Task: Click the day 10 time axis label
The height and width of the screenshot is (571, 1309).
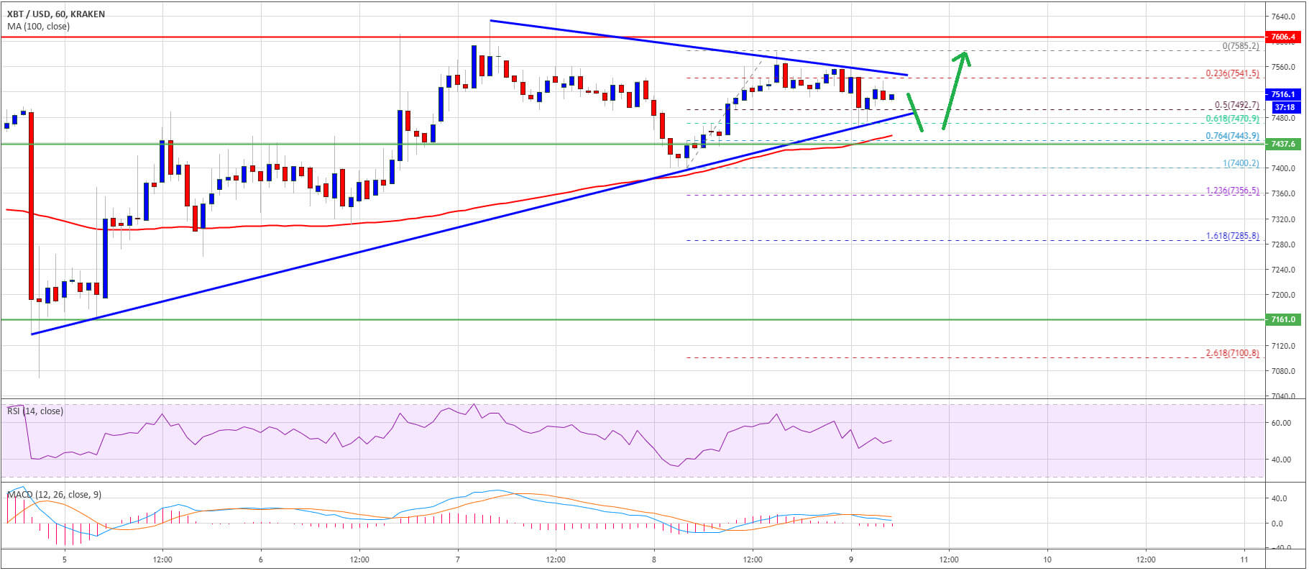Action: tap(1047, 559)
